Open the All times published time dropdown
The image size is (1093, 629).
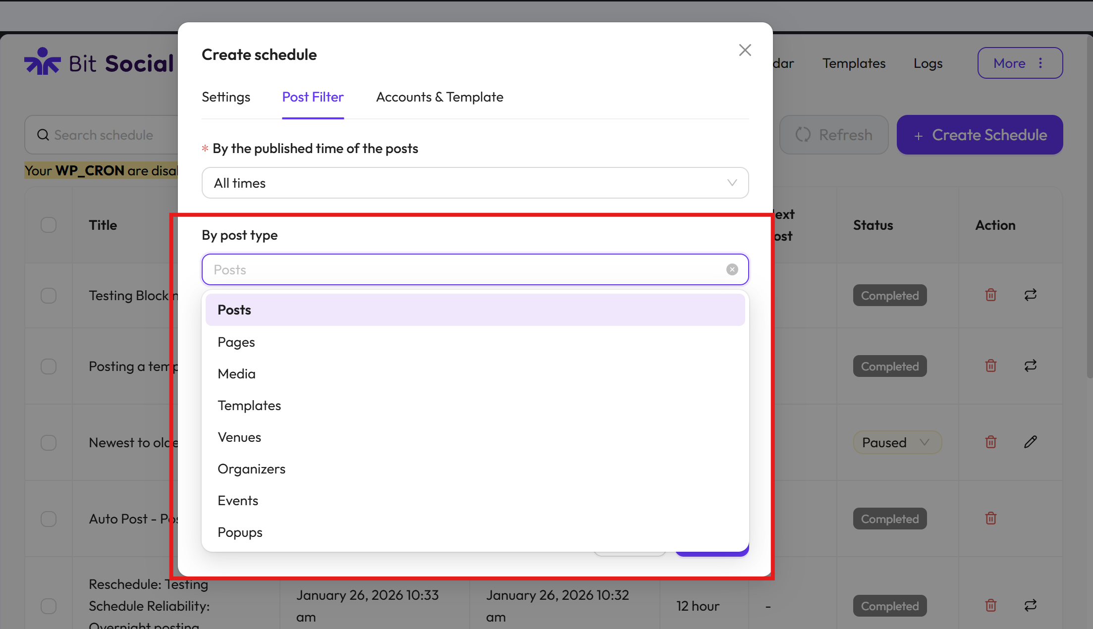click(x=475, y=183)
